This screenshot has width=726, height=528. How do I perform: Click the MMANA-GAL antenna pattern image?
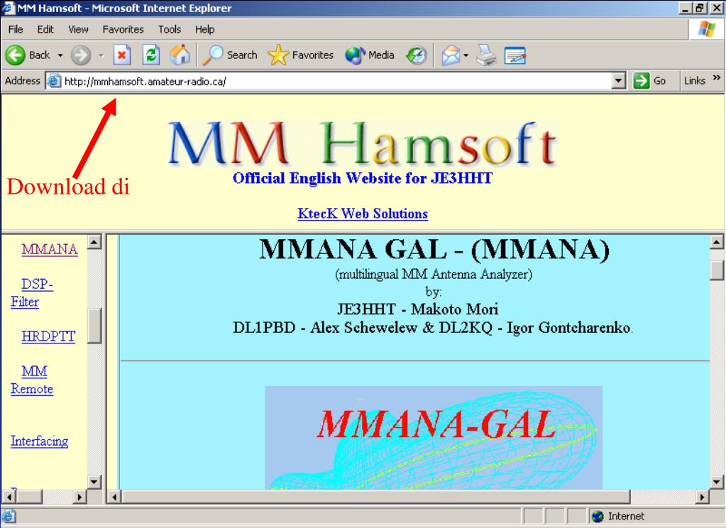click(434, 437)
